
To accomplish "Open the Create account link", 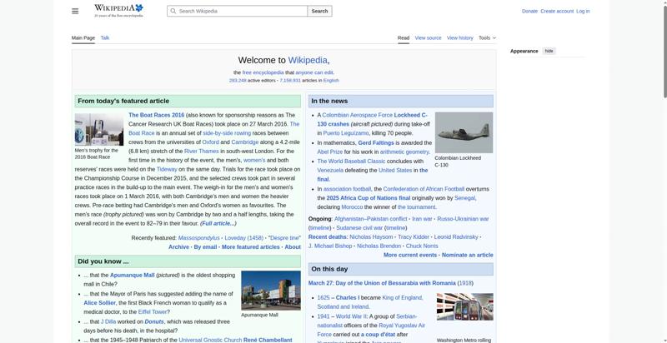I will pyautogui.click(x=557, y=11).
